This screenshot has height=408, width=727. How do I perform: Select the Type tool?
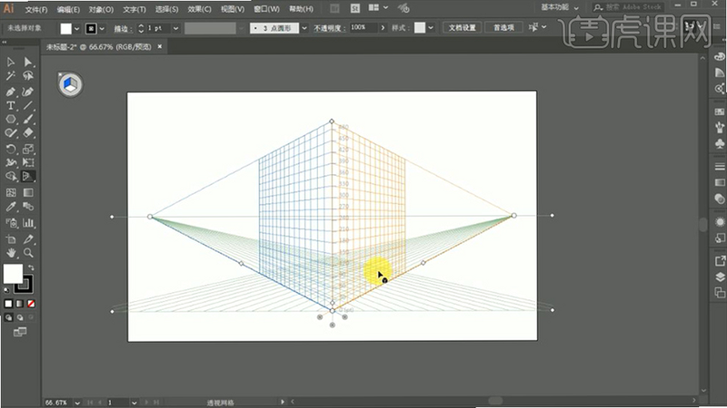point(11,105)
